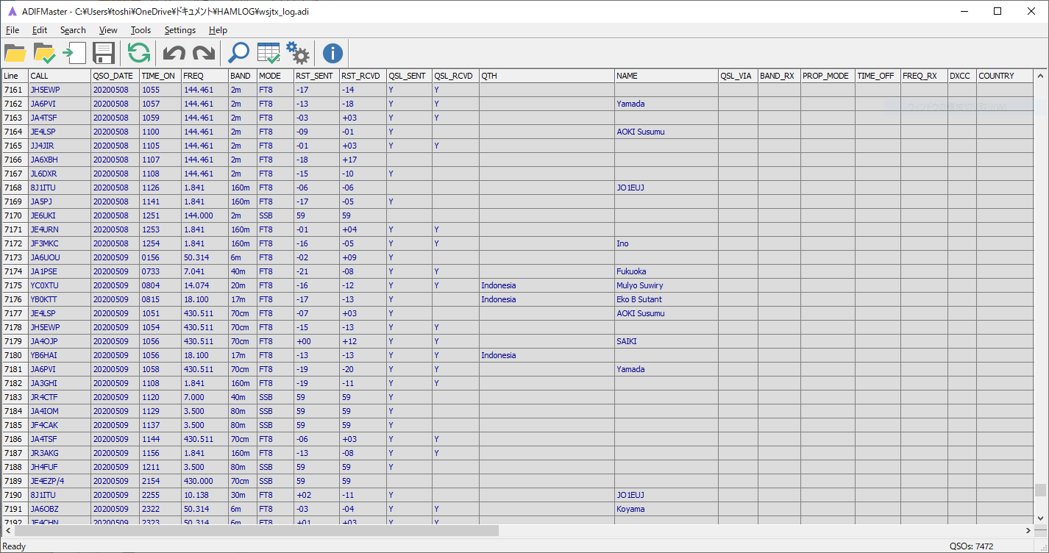Click the QSL_VIA column header
1049x553 pixels.
739,76
